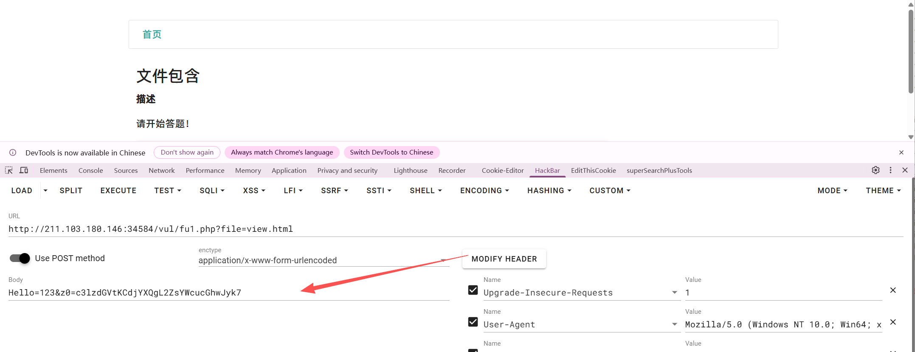Viewport: 915px width, 352px height.
Task: Uncheck the Upgrade-Insecure-Requests header checkbox
Action: [473, 290]
